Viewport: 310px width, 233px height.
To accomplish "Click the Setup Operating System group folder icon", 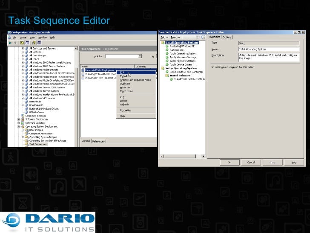I will pyautogui.click(x=163, y=68).
